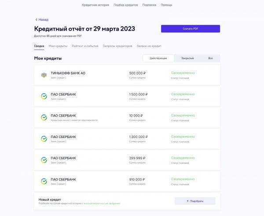The height and width of the screenshot is (216, 264).
Task: Click ПАО СБЕРБАНК name in the 1 500 000 ₽ row
Action: tap(63, 94)
